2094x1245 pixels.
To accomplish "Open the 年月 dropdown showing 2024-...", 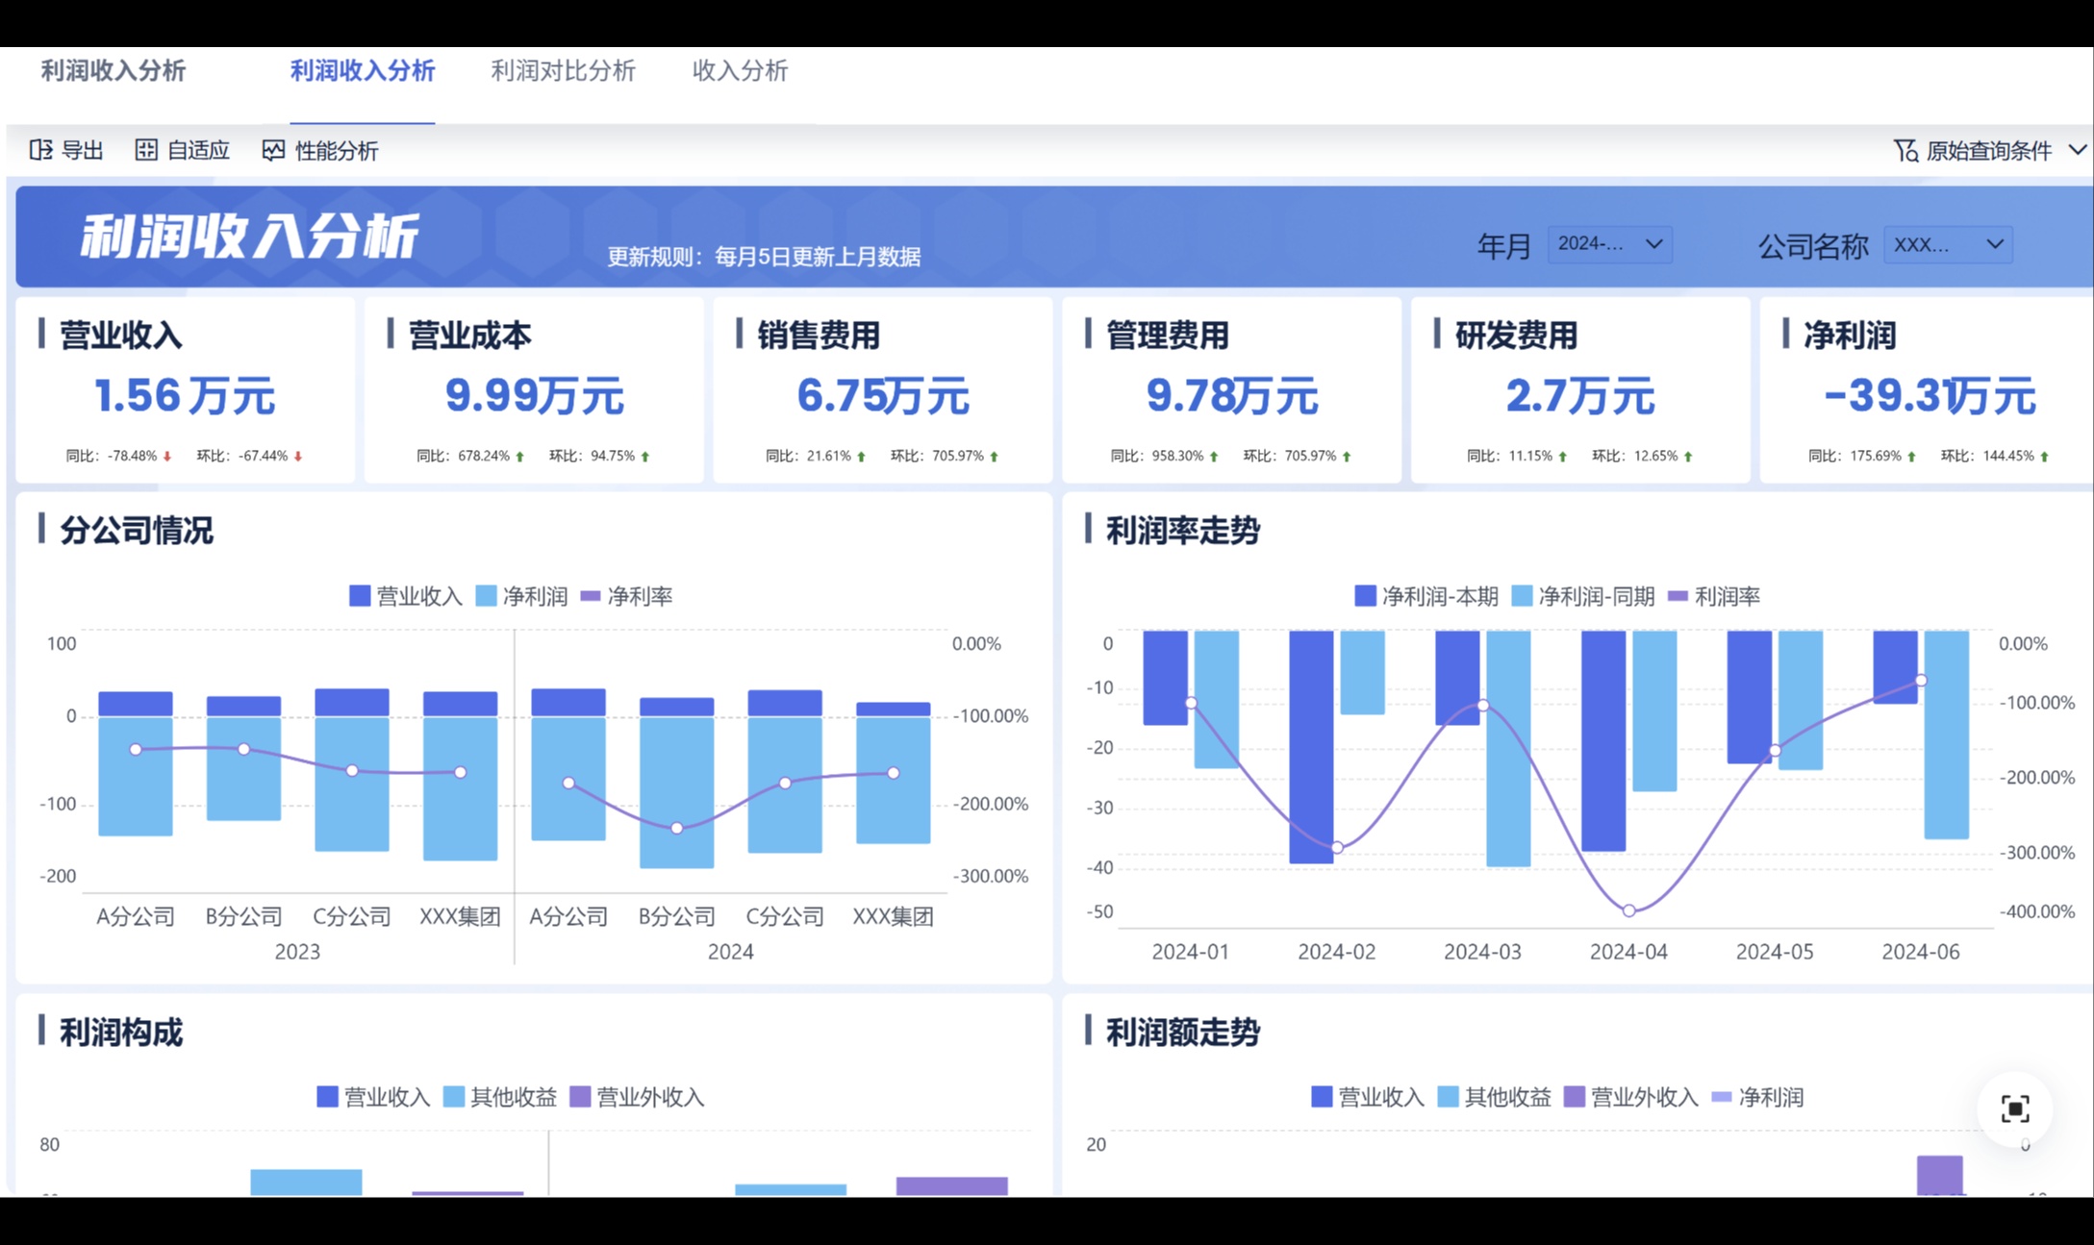I will [1609, 244].
